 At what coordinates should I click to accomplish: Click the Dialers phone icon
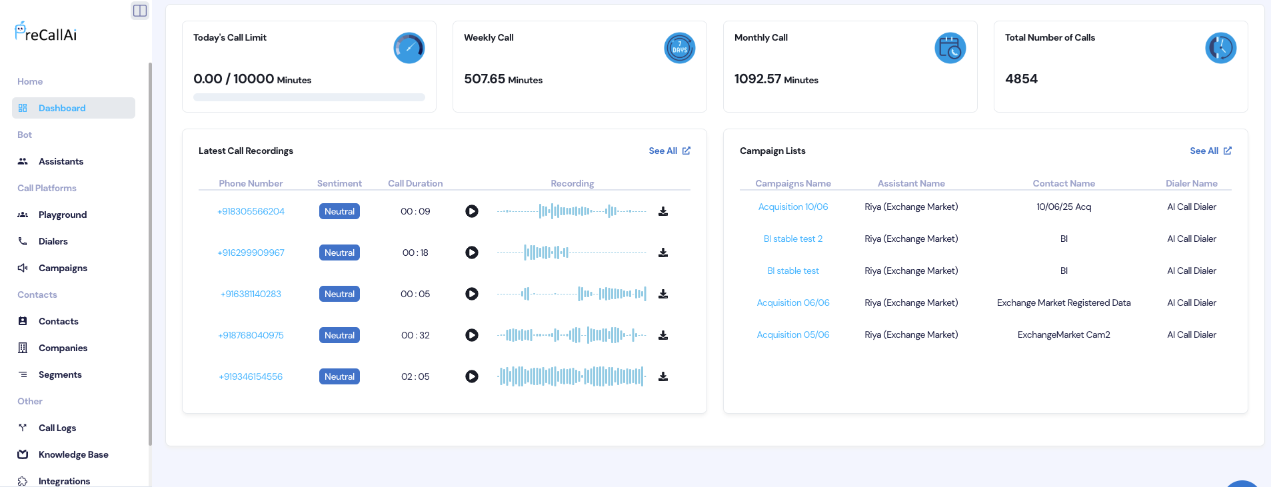[23, 241]
